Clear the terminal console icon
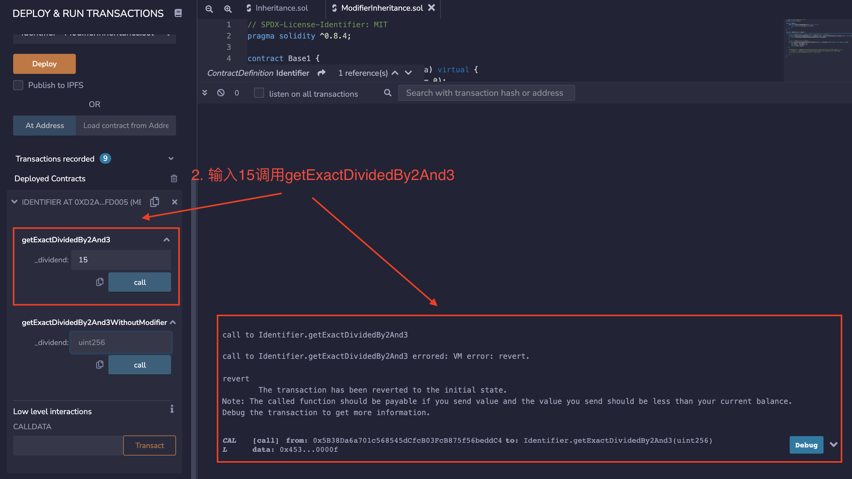Image resolution: width=852 pixels, height=479 pixels. [x=221, y=93]
